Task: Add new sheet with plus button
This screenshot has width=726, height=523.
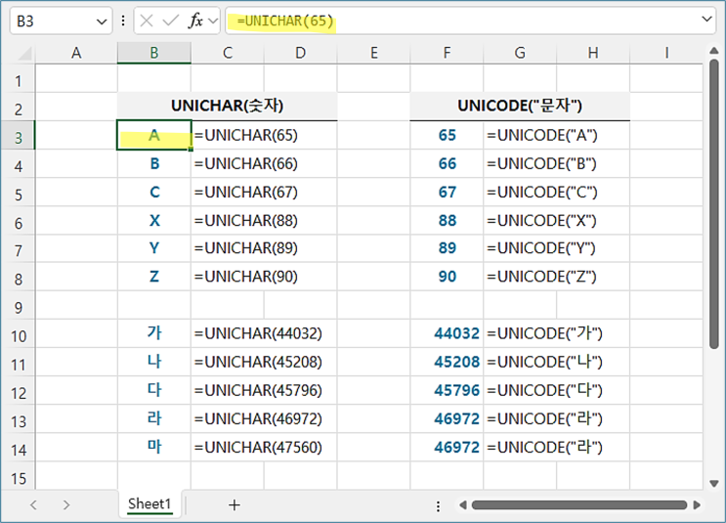Action: click(x=235, y=505)
